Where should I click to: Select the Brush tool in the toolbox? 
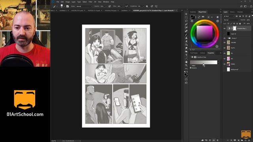[x=186, y=34]
